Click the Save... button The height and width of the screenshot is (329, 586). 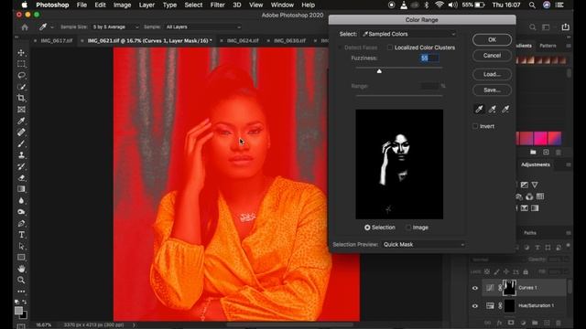tap(492, 90)
